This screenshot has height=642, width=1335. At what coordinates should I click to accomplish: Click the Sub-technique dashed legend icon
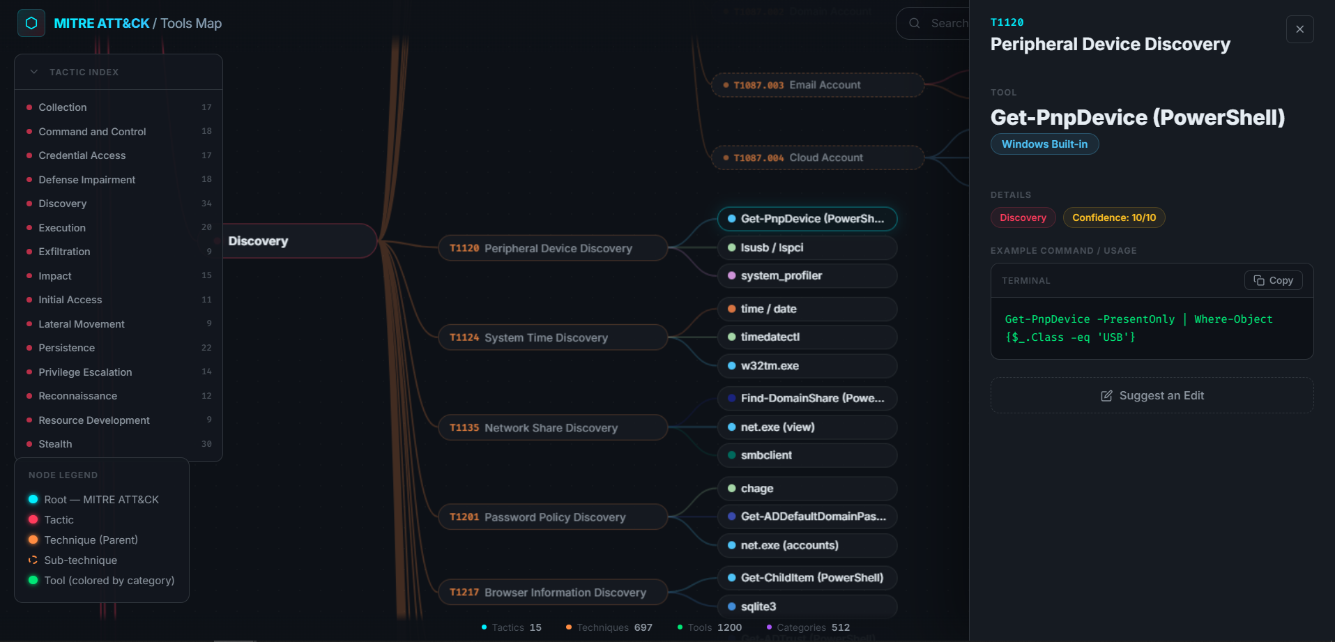[33, 560]
